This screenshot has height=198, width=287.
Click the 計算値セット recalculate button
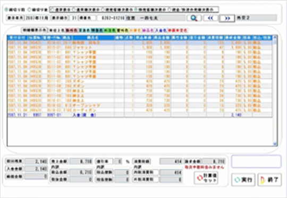click(x=206, y=178)
